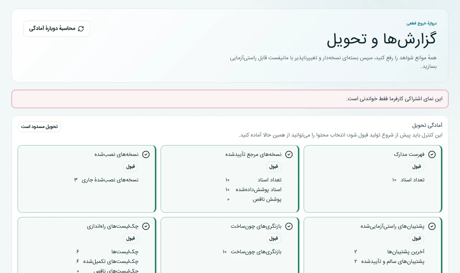Click the چک‌لیست‌های تکمیل‌شده row
The height and width of the screenshot is (273, 460).
[107, 261]
